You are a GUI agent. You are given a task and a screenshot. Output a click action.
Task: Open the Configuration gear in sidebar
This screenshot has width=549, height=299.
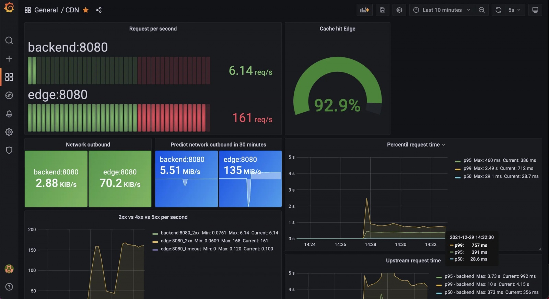[x=9, y=132]
